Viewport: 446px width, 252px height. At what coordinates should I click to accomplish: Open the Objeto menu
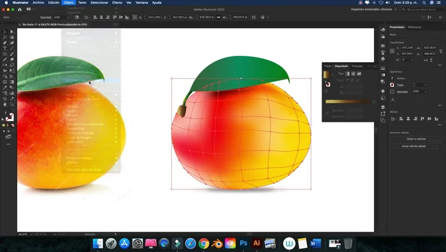(x=69, y=3)
